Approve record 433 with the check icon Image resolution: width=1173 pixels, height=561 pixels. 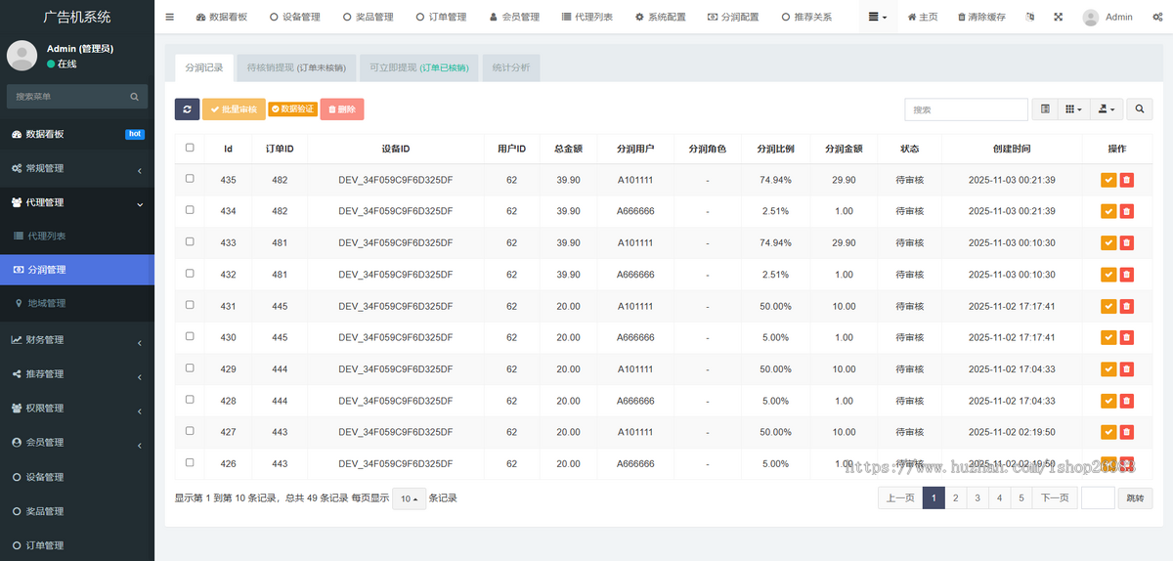click(x=1108, y=242)
